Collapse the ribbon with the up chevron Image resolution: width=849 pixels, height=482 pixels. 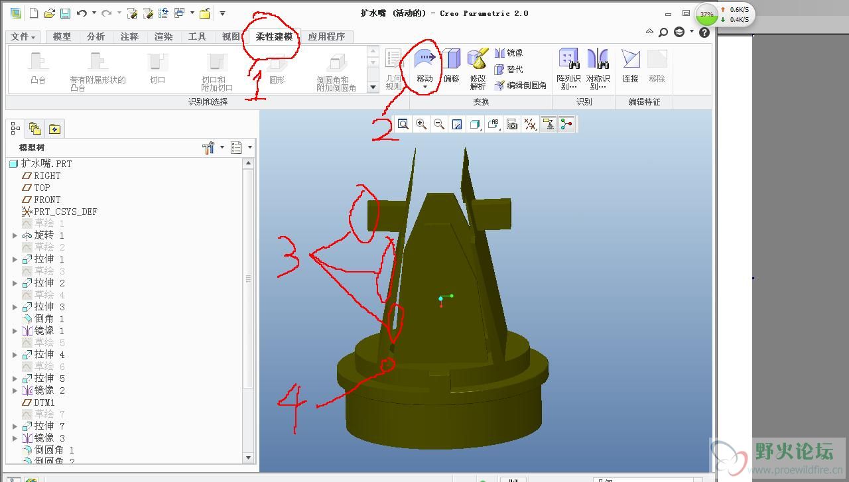click(650, 31)
